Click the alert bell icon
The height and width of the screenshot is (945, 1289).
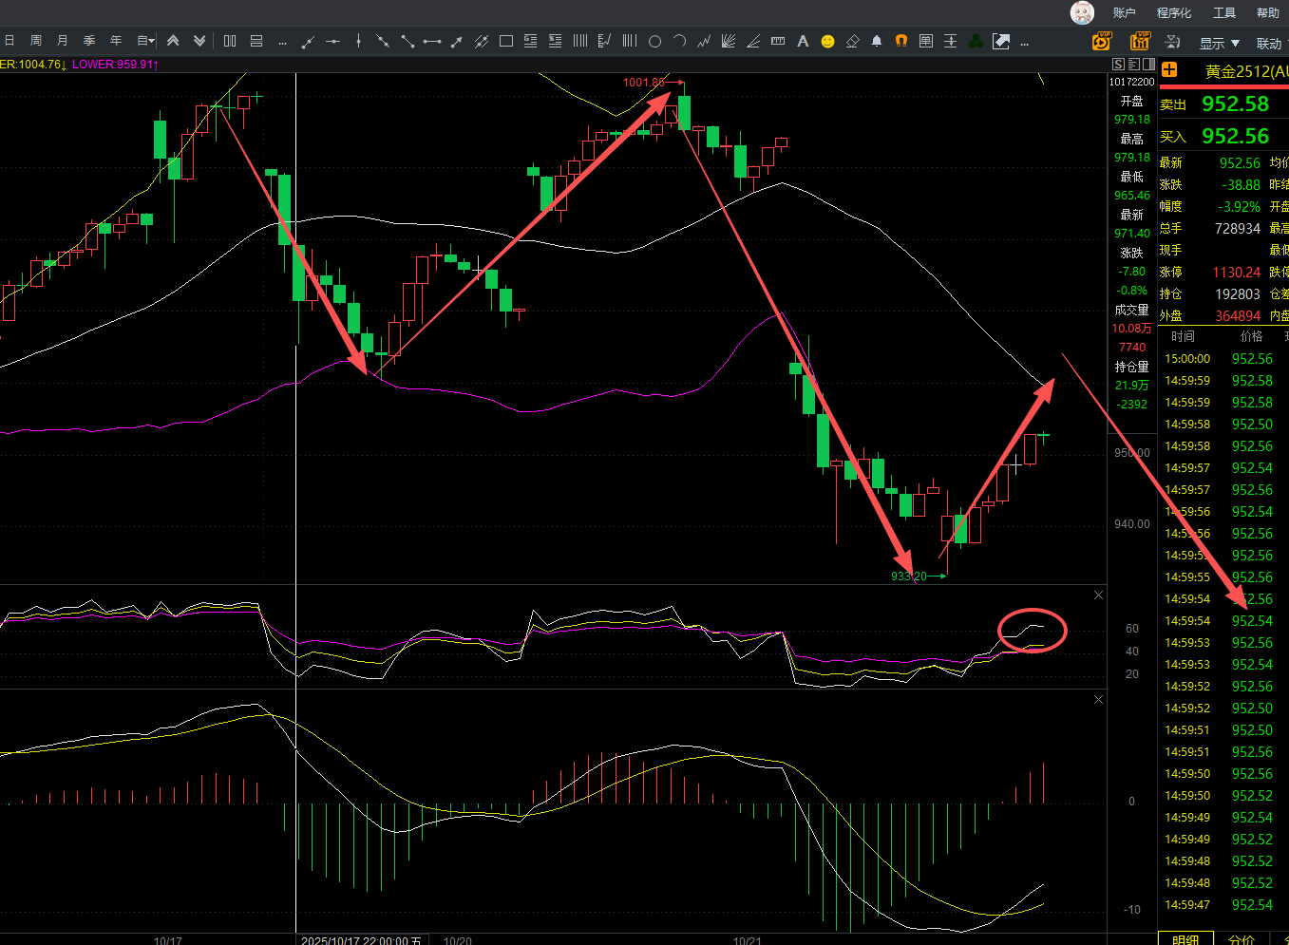coord(877,41)
